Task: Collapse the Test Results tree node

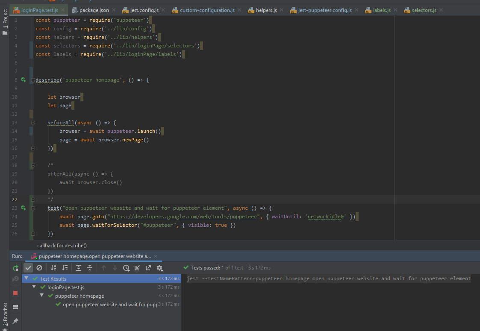Action: [26, 278]
